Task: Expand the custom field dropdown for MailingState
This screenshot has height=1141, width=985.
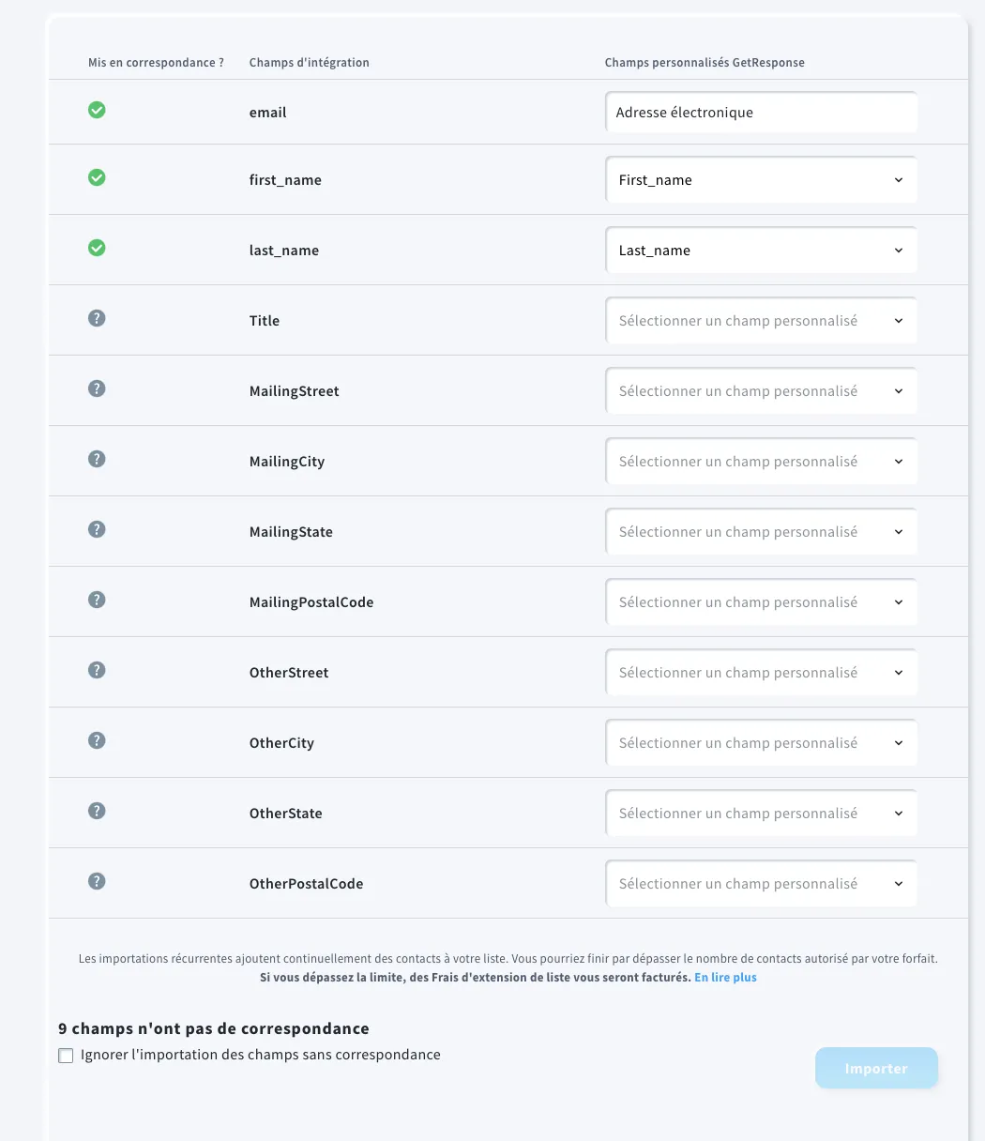Action: pyautogui.click(x=761, y=531)
